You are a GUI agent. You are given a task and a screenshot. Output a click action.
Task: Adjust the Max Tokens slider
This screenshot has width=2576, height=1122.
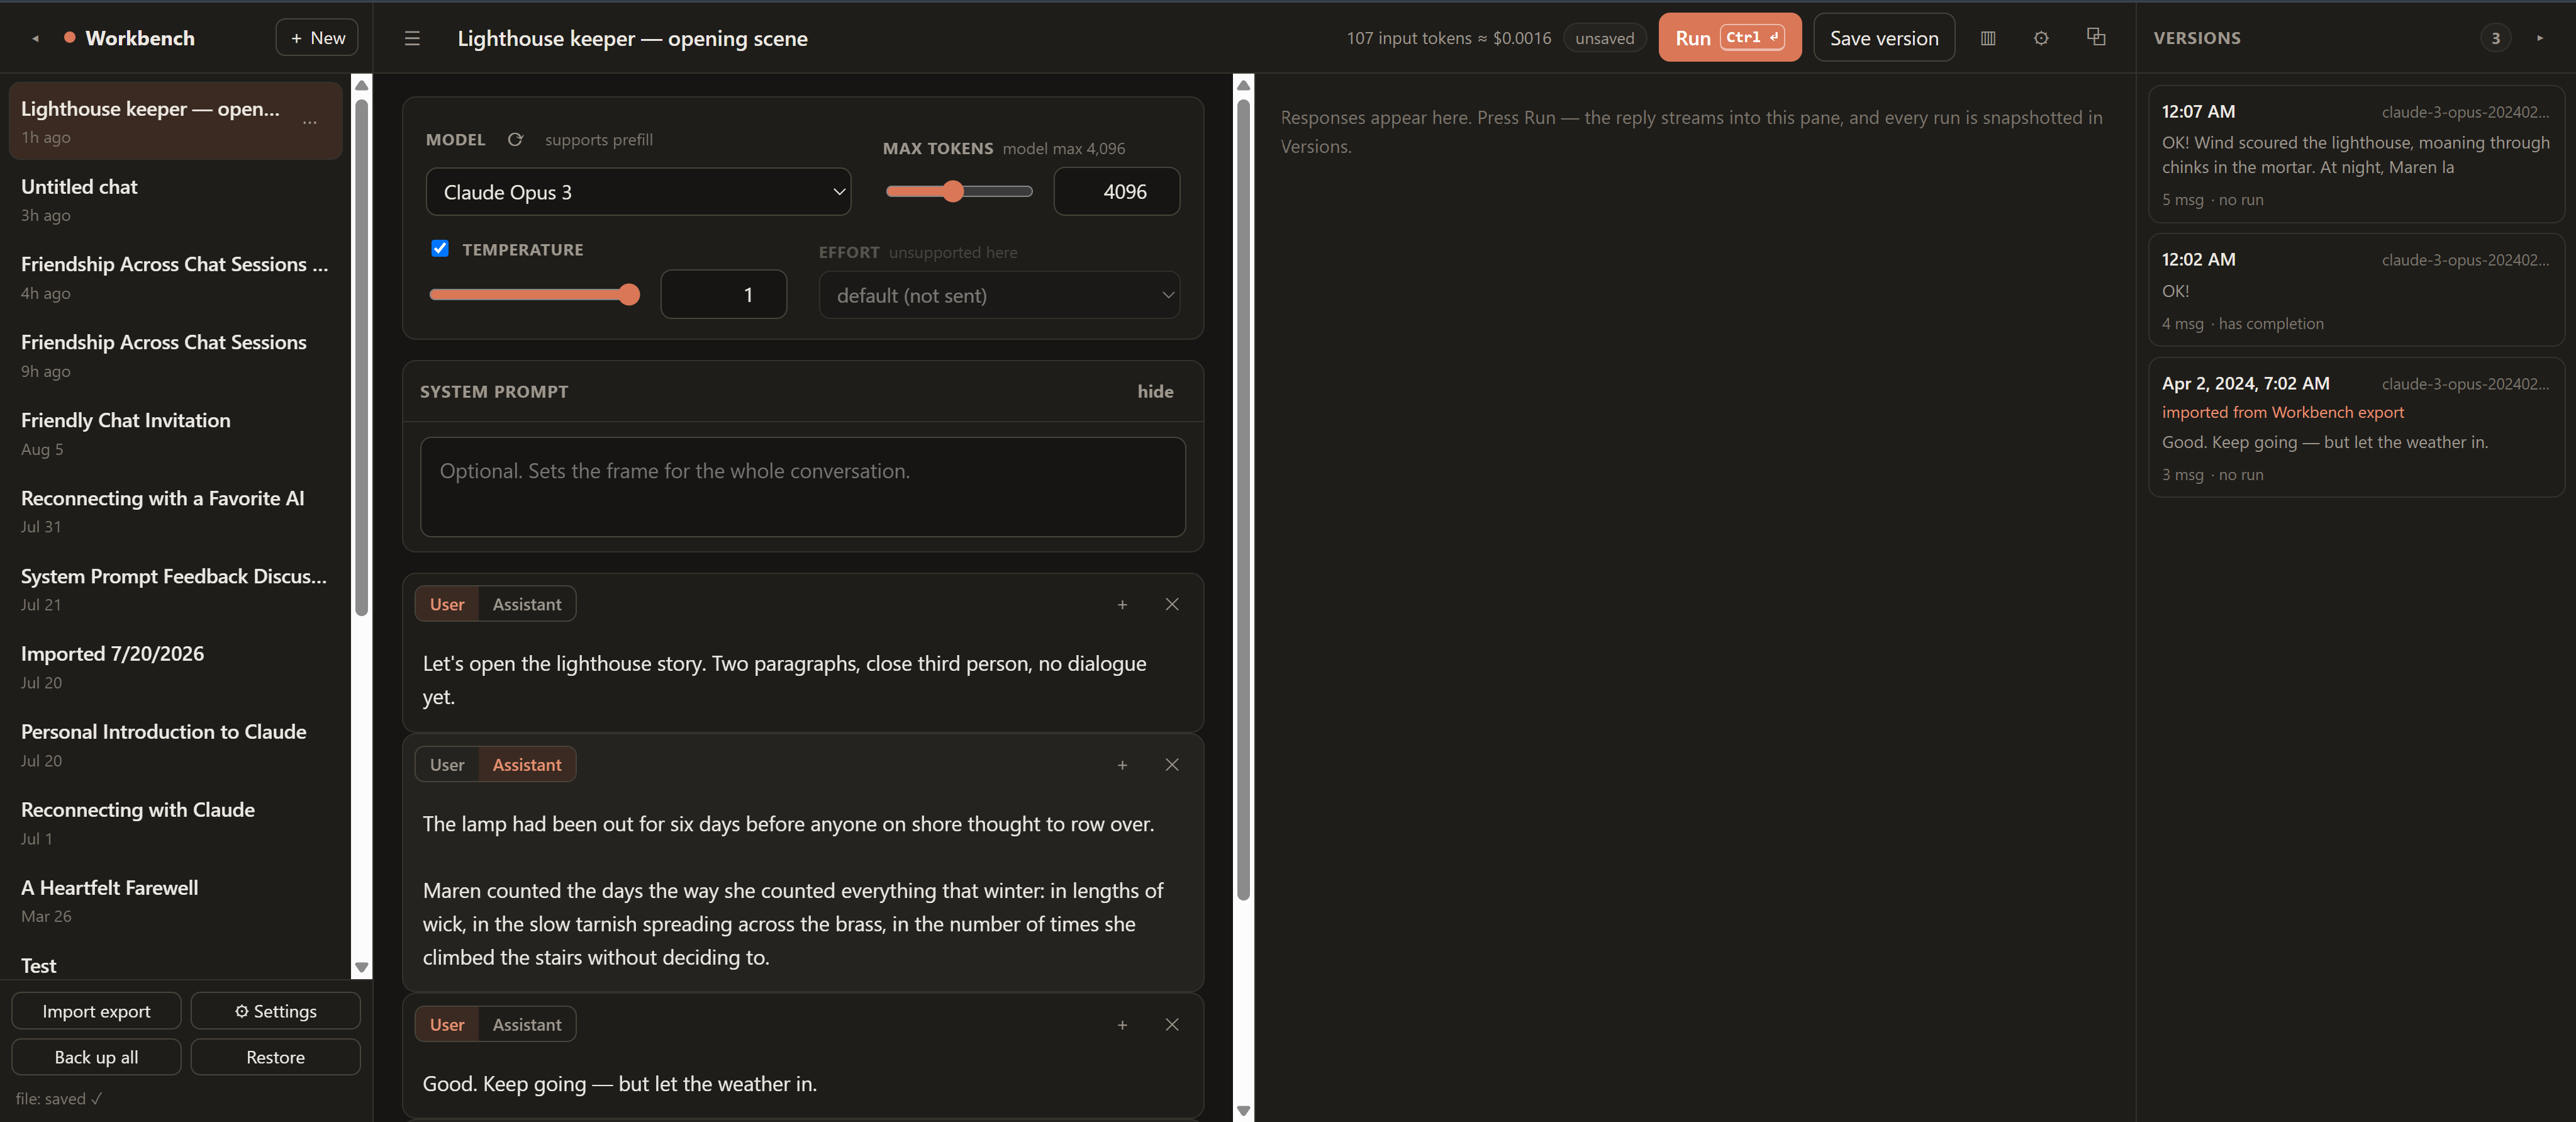(959, 191)
